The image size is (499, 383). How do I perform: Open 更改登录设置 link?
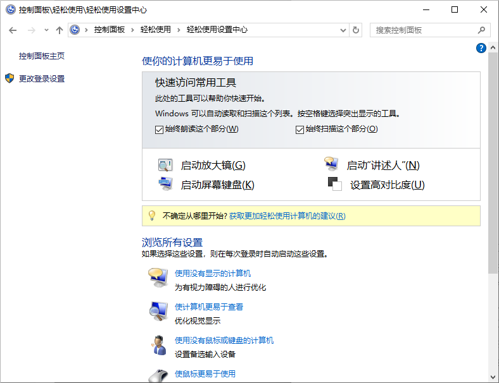click(x=42, y=79)
